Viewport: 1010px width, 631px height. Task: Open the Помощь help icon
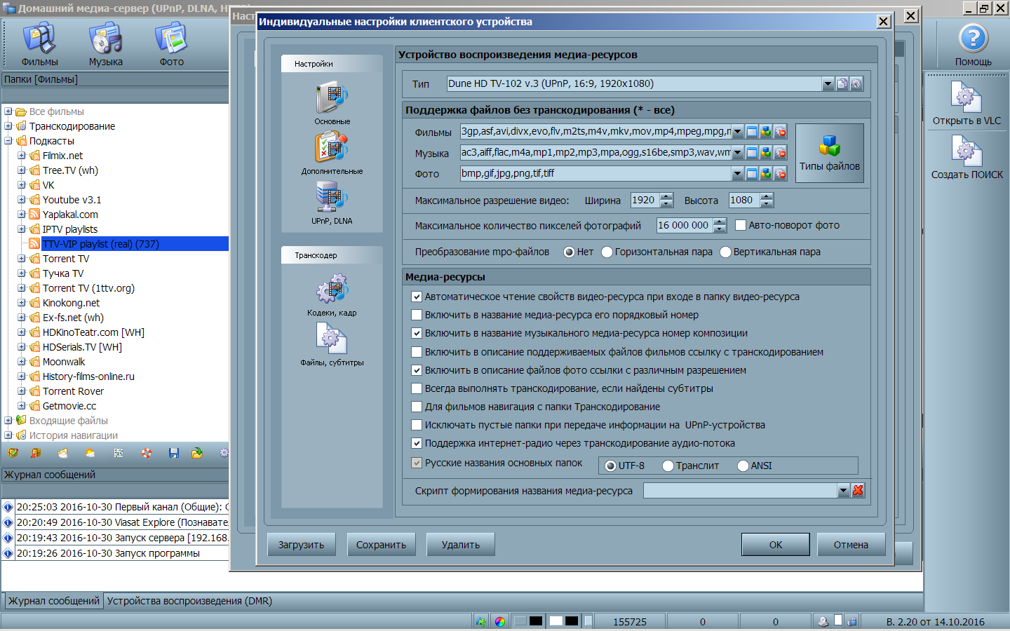pos(973,39)
